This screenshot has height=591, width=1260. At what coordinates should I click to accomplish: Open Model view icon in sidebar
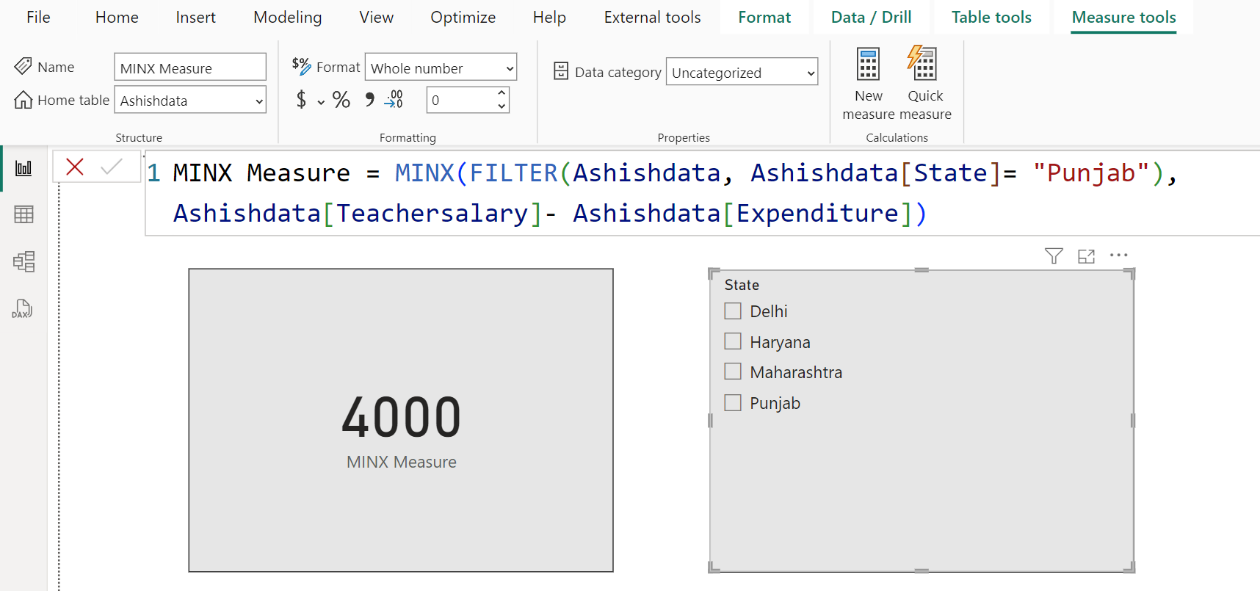pos(23,261)
